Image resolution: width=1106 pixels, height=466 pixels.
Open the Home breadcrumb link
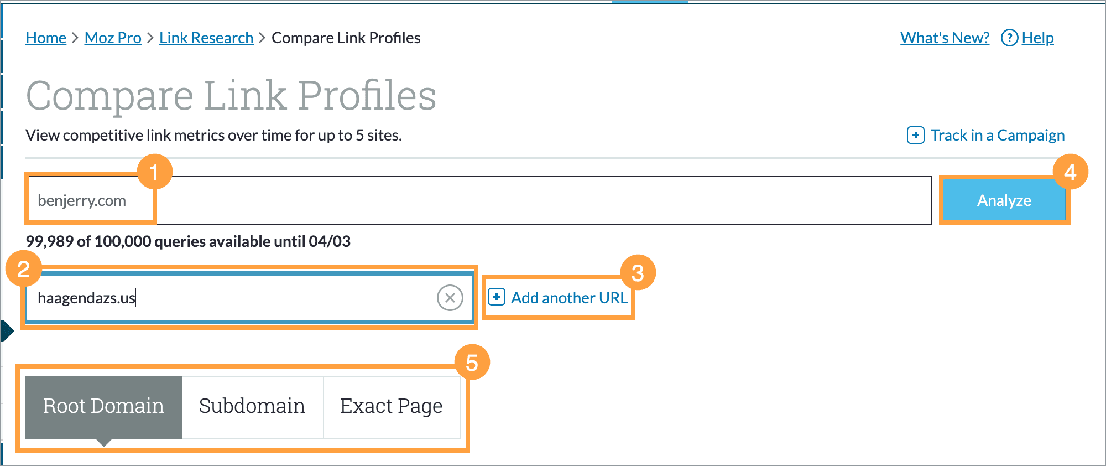pyautogui.click(x=46, y=38)
